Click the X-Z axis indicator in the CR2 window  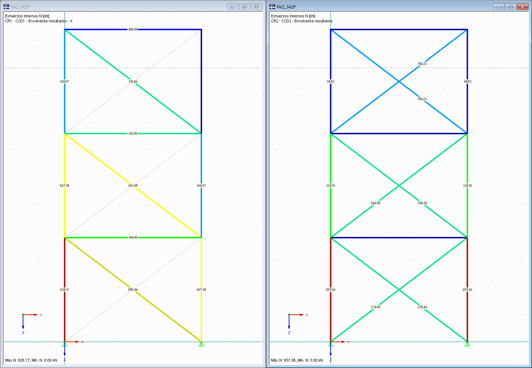click(297, 323)
